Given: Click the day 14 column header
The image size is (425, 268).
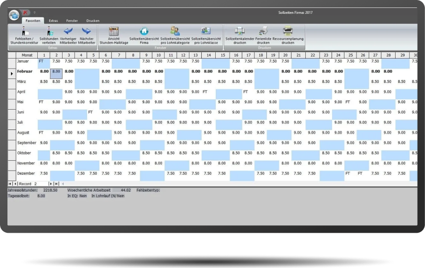Looking at the screenshot, I should pos(208,55).
